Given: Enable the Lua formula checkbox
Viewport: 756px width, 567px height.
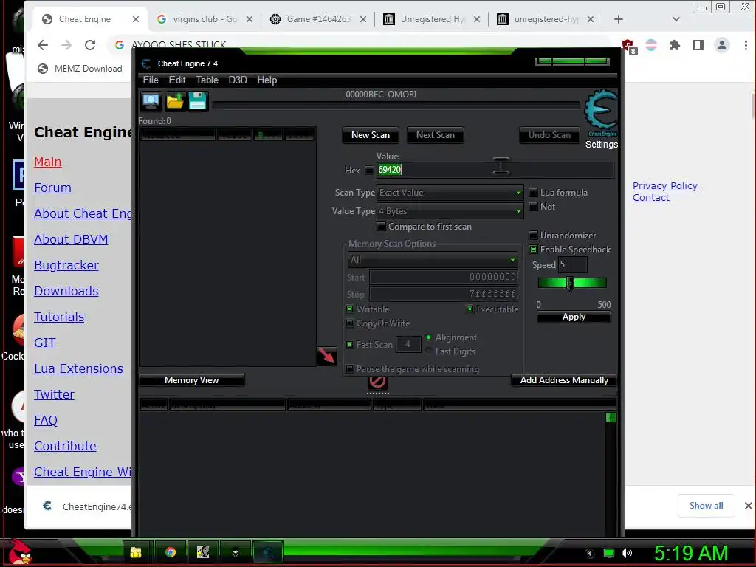Looking at the screenshot, I should point(533,193).
